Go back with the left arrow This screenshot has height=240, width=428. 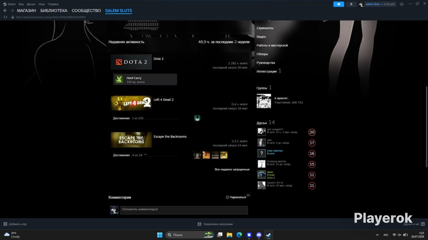pos(5,11)
